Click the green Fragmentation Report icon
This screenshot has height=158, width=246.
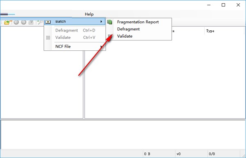(109, 22)
